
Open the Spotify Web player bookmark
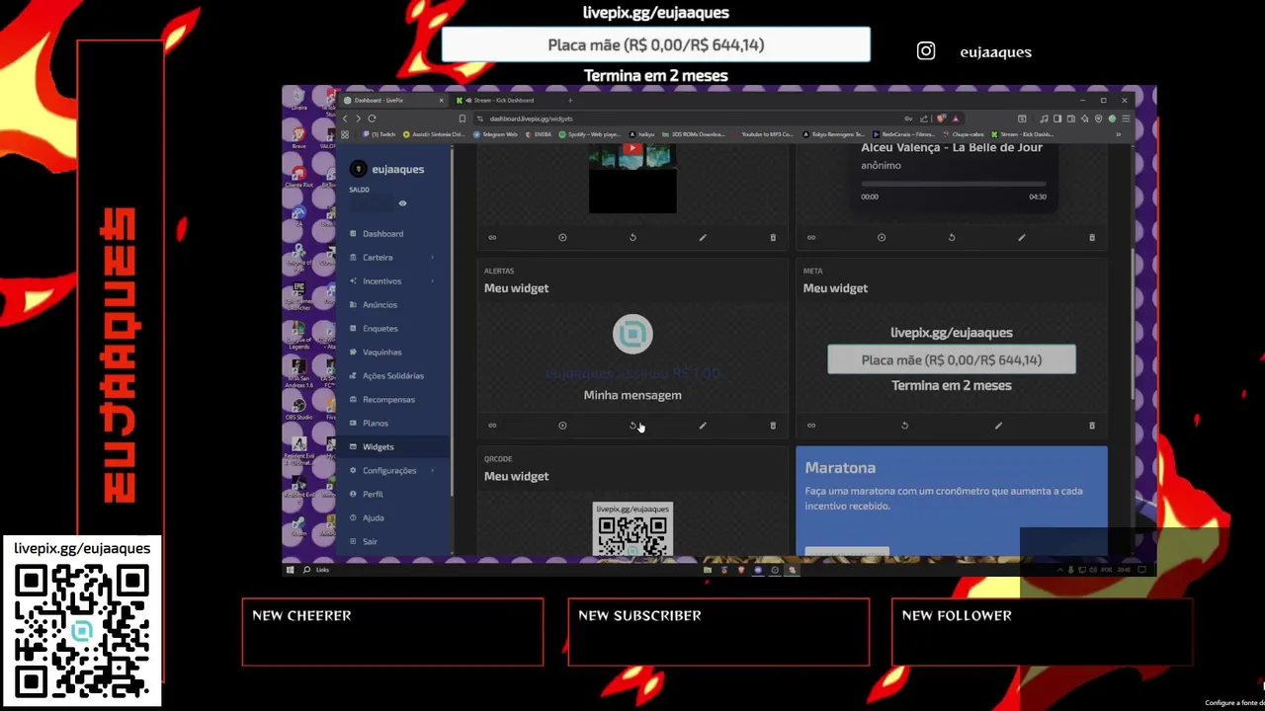(x=590, y=134)
